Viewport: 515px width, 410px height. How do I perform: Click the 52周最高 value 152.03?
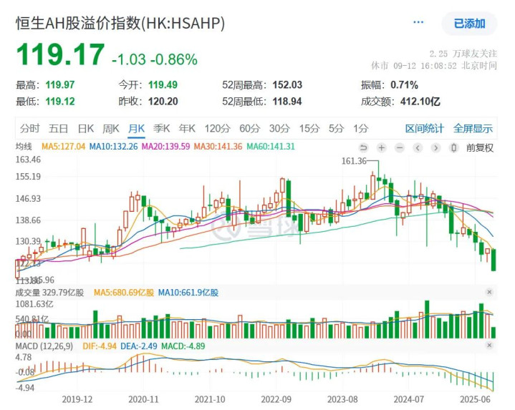[287, 85]
